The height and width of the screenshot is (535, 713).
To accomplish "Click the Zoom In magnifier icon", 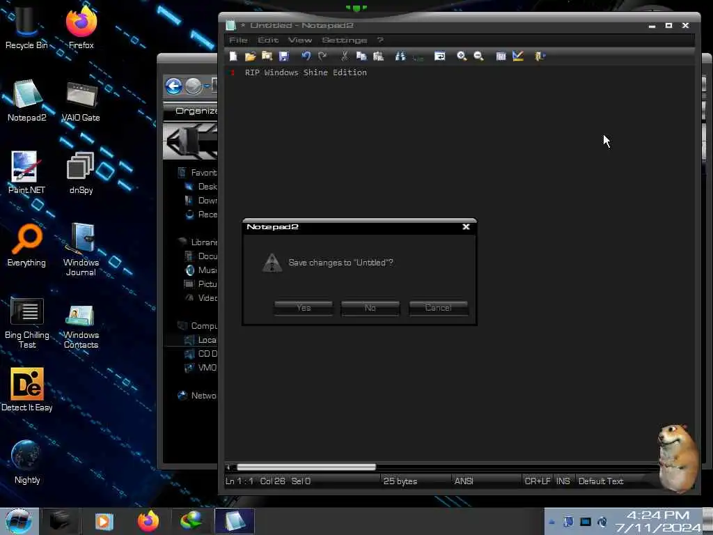I will point(462,56).
